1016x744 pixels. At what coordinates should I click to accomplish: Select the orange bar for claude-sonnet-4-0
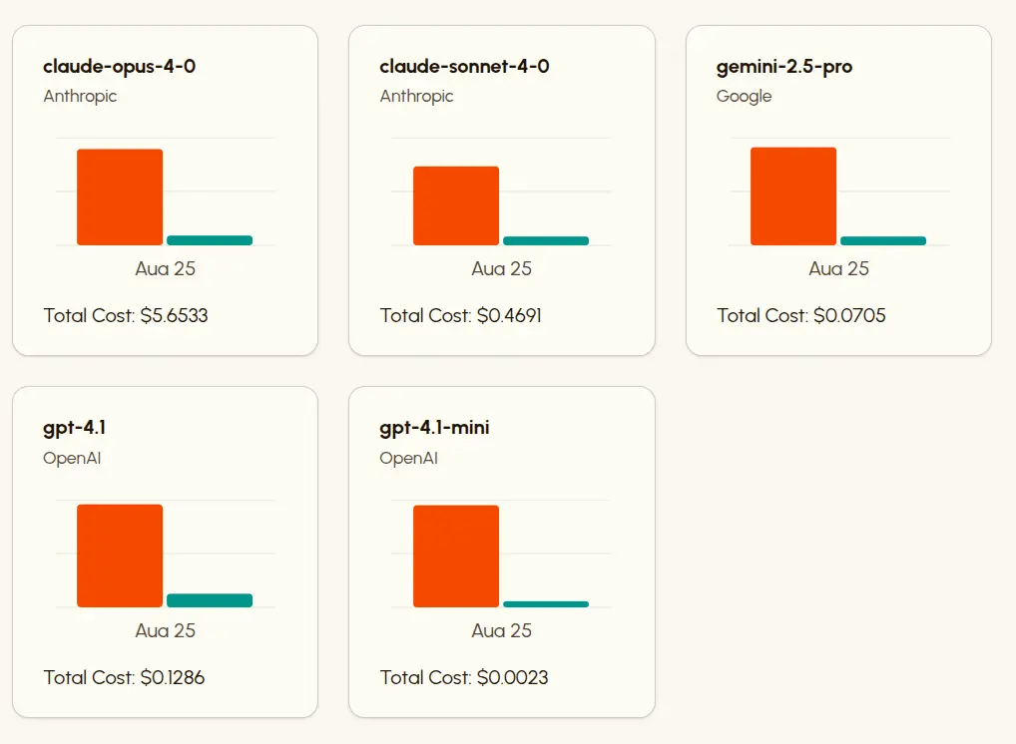(x=456, y=205)
